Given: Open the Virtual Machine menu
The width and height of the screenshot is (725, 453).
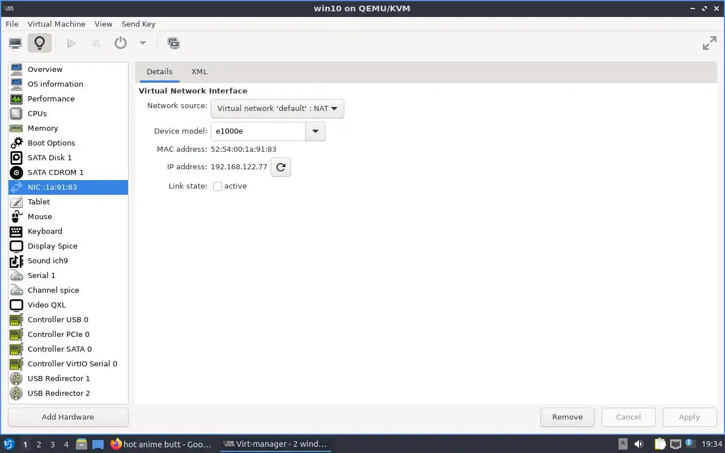Looking at the screenshot, I should point(57,24).
